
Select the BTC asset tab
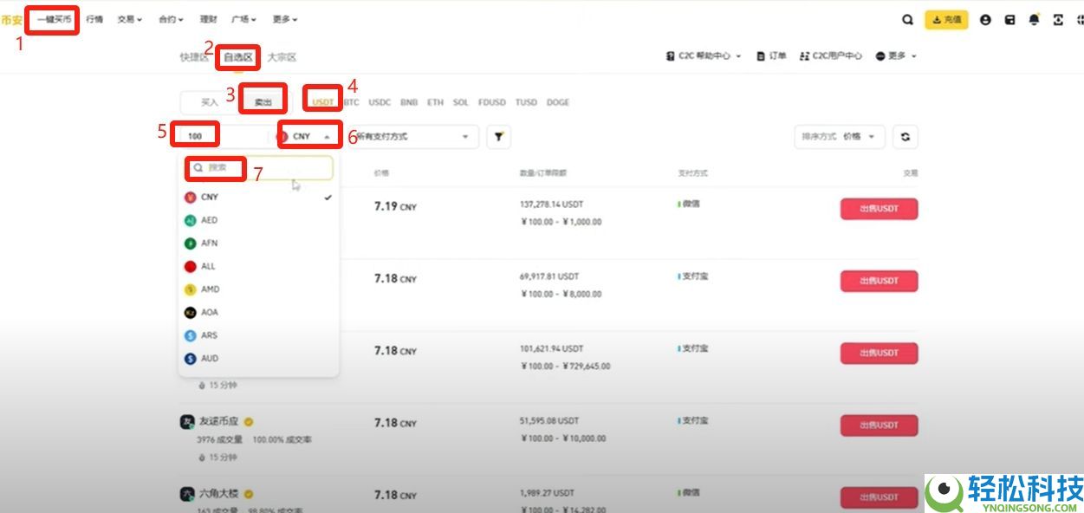(350, 101)
